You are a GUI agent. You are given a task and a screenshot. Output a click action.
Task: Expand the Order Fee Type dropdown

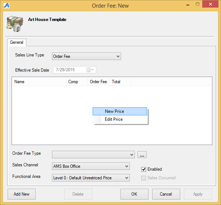coord(93,154)
